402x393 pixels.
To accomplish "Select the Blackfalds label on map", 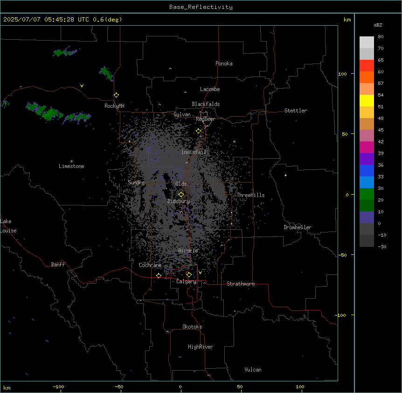I will pyautogui.click(x=206, y=104).
